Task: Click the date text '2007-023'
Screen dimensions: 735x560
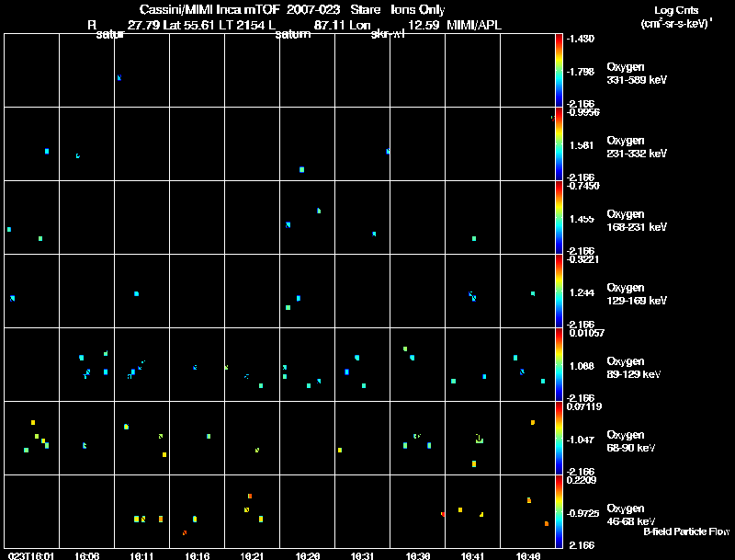Action: click(x=313, y=10)
